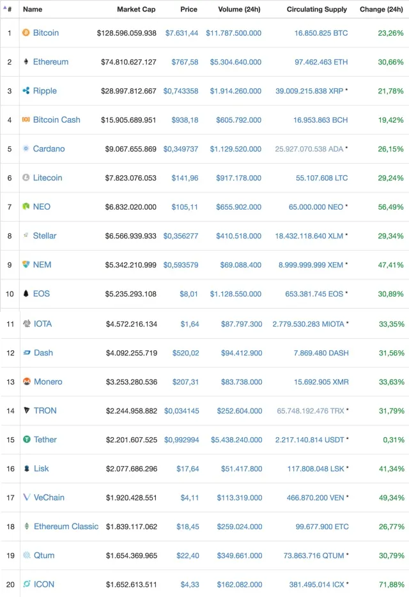This screenshot has height=597, width=409.
Task: Open the Bitcoin Cash name link
Action: tap(56, 120)
